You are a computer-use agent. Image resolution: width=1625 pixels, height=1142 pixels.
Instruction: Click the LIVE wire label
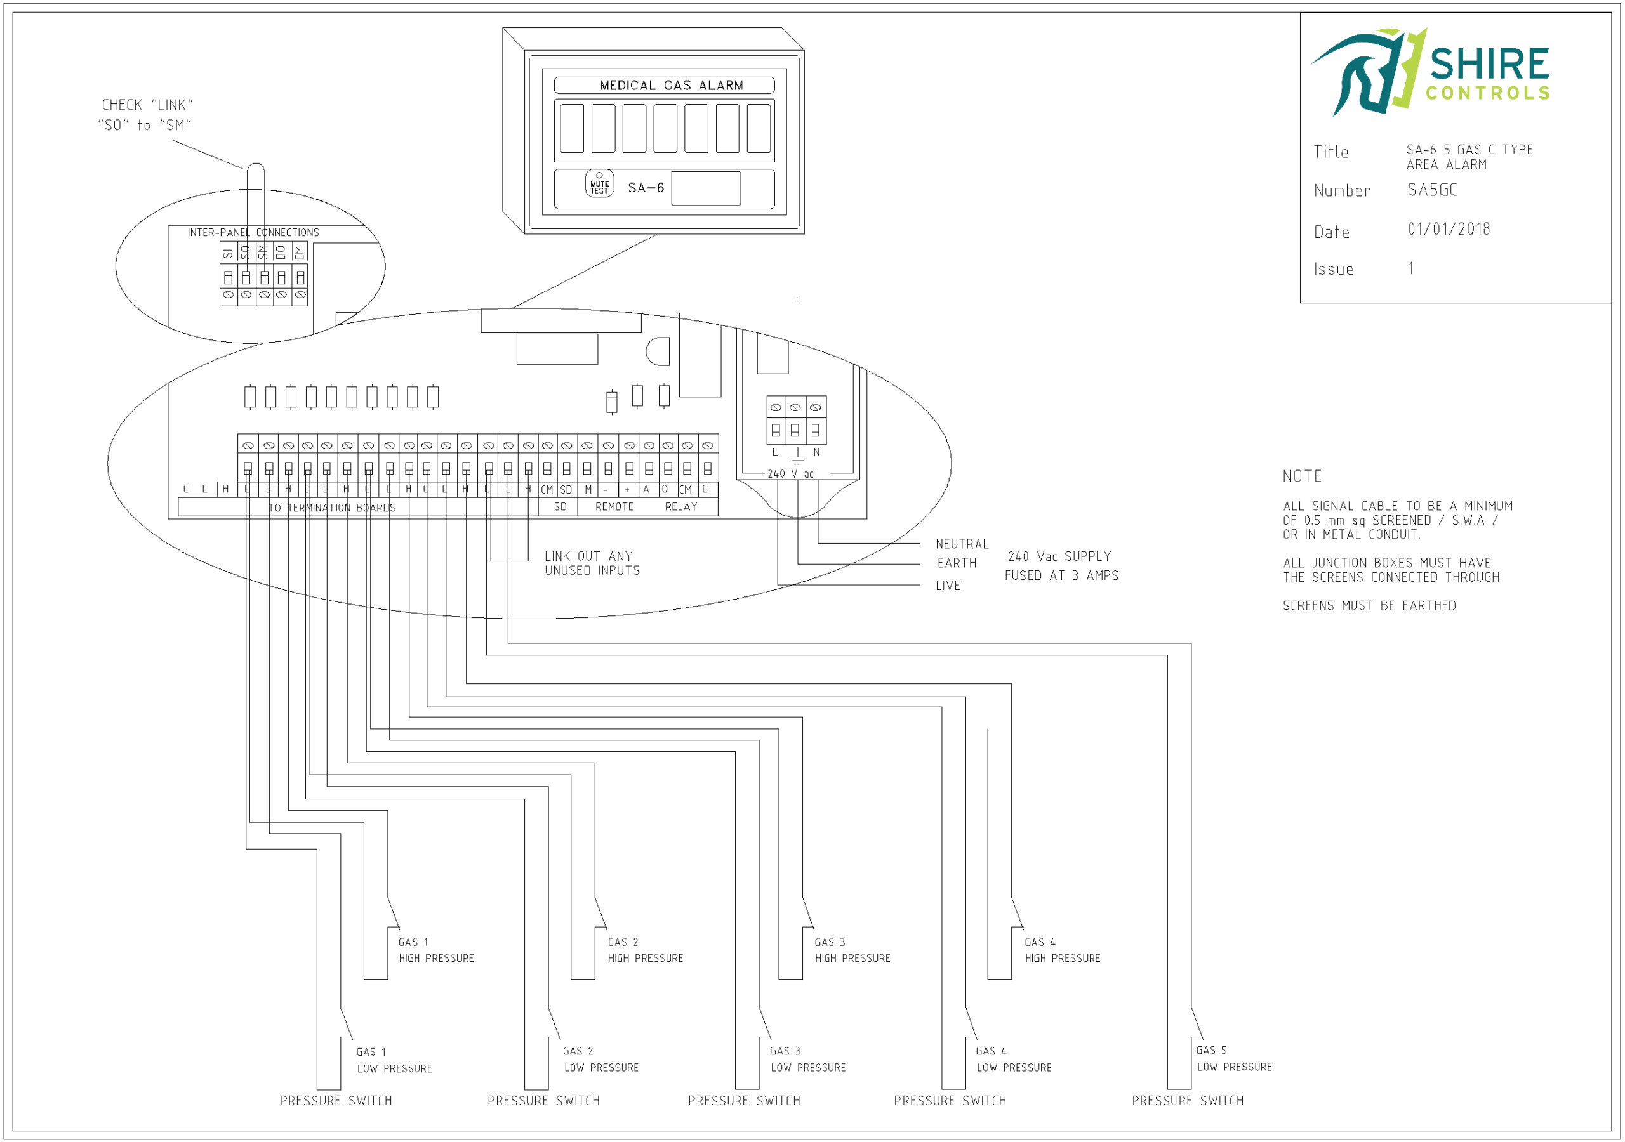(948, 586)
